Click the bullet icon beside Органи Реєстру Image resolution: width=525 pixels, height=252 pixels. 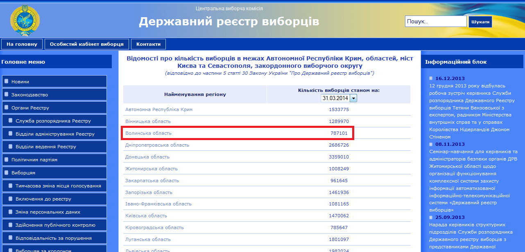(7, 107)
